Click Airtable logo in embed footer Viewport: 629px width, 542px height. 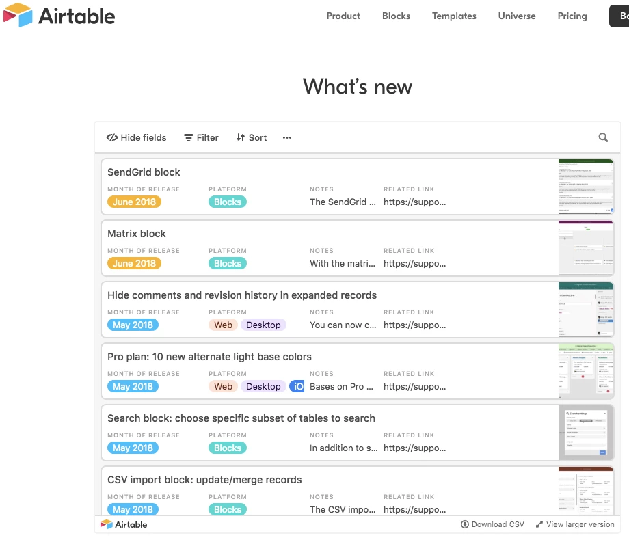coord(124,524)
